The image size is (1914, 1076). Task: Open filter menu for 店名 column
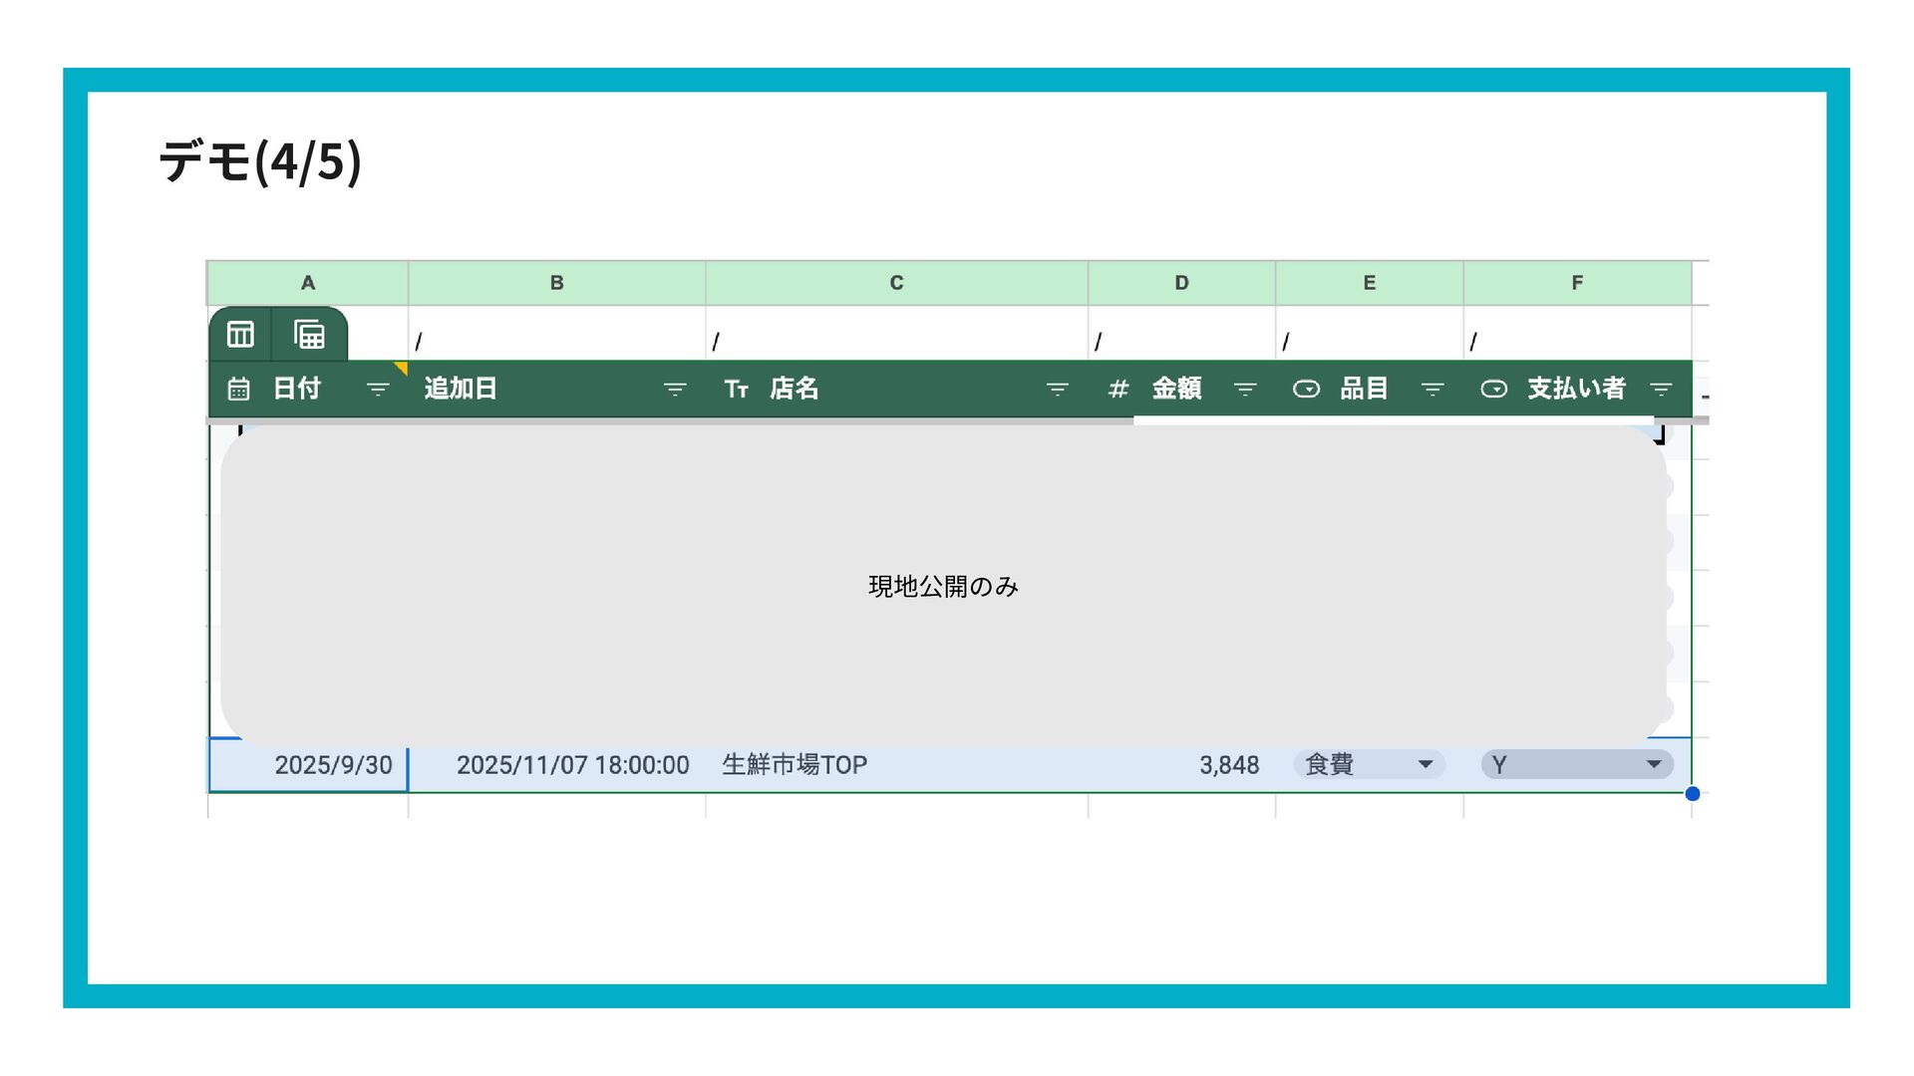[x=1058, y=389]
